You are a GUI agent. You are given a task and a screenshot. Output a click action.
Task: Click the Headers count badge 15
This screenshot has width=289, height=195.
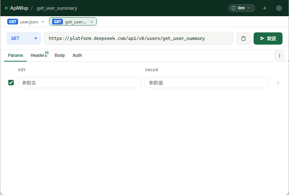(47, 53)
